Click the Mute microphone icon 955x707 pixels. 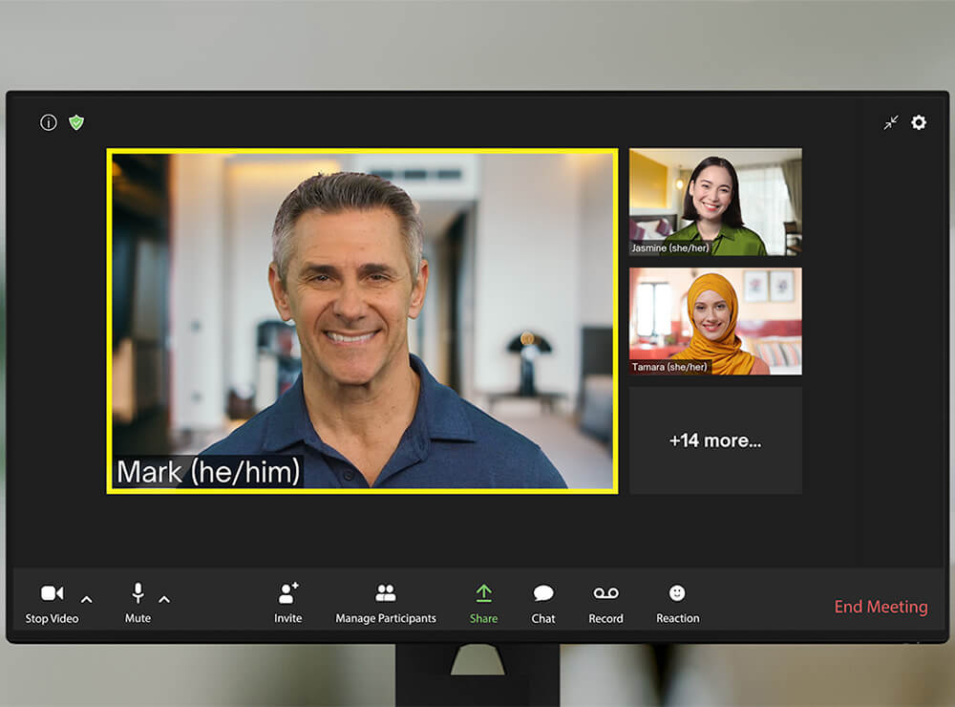pyautogui.click(x=138, y=593)
